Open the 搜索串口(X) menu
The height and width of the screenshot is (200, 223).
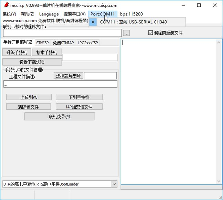(75, 14)
